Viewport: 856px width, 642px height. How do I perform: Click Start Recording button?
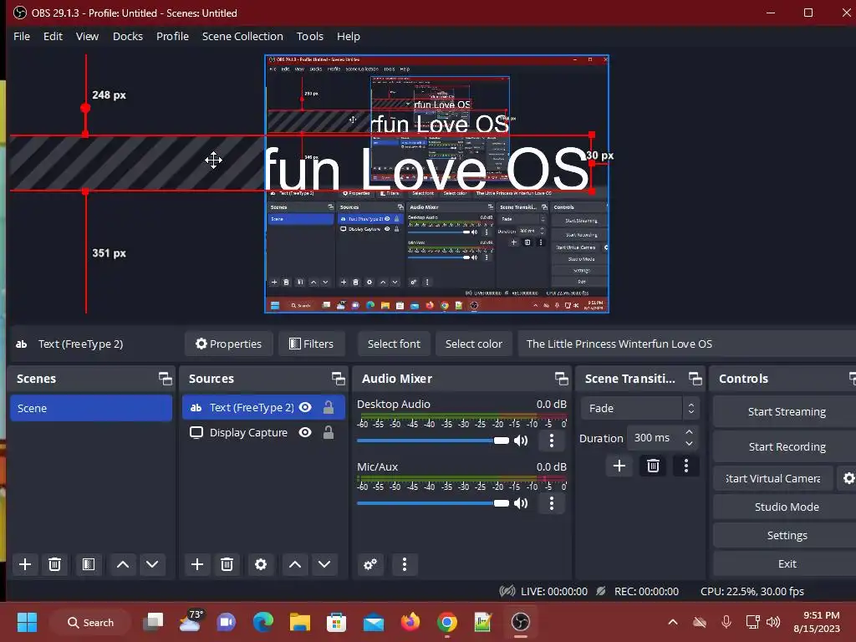(x=786, y=446)
